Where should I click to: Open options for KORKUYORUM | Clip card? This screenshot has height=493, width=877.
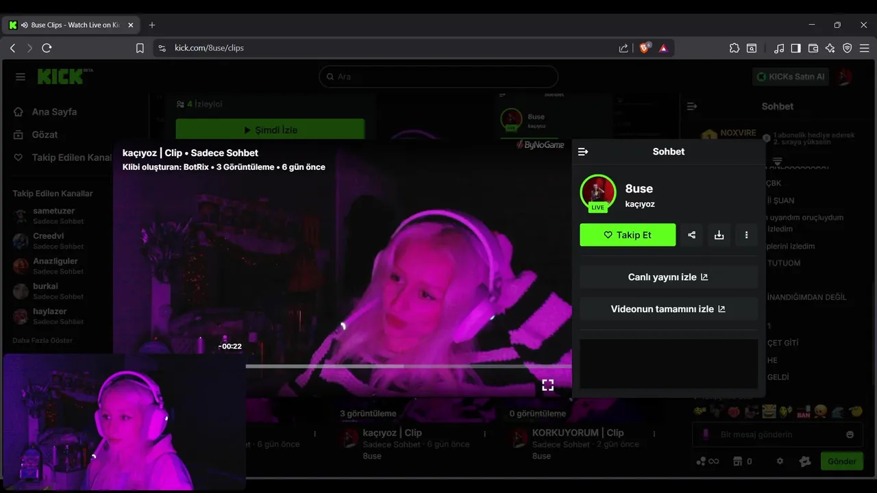coord(654,434)
